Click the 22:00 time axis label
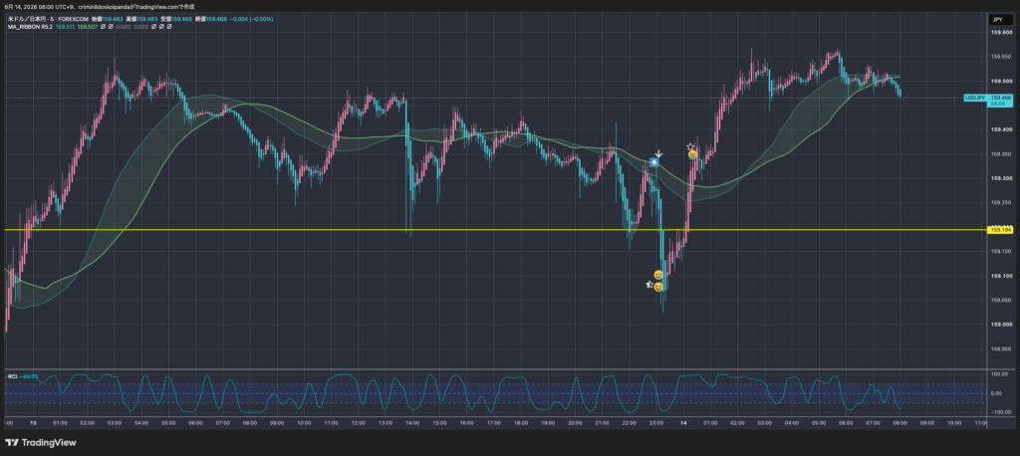The height and width of the screenshot is (456, 1020). 630,423
